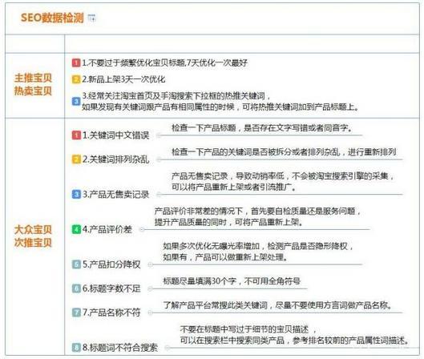Select the topic 3.产品无售卖记录
Screen dimensions: 424x359
(115, 194)
